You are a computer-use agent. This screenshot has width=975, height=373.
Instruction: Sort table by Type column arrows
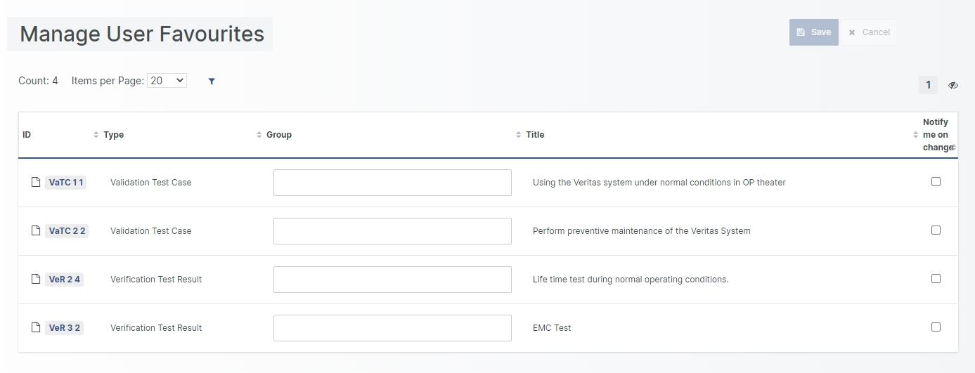pyautogui.click(x=259, y=135)
